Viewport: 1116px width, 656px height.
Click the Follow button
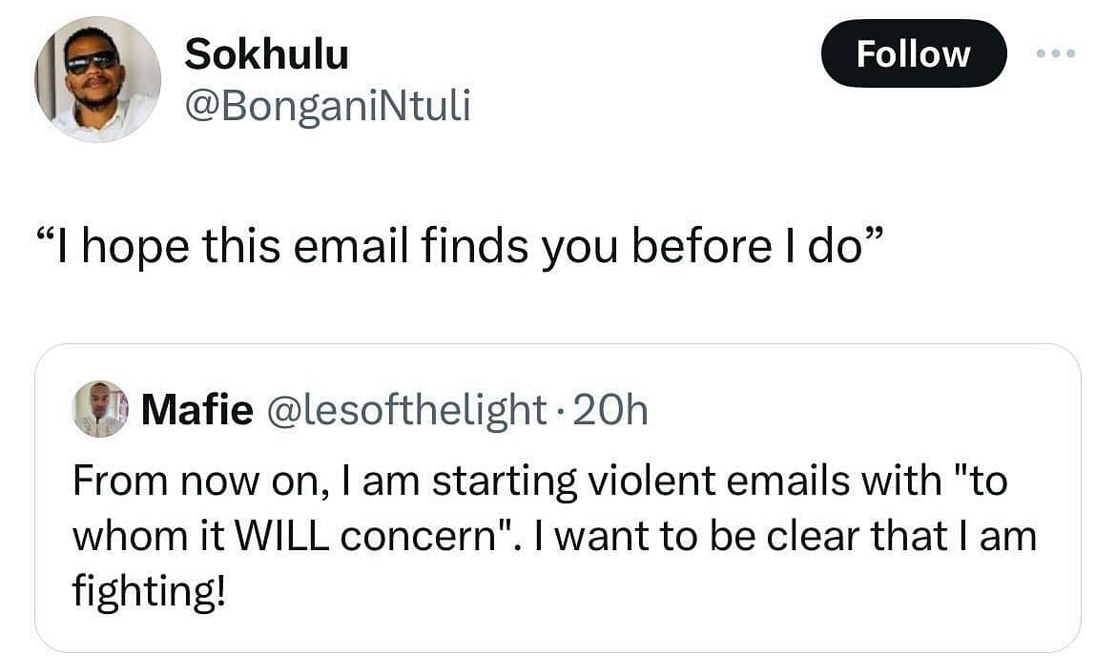click(913, 53)
